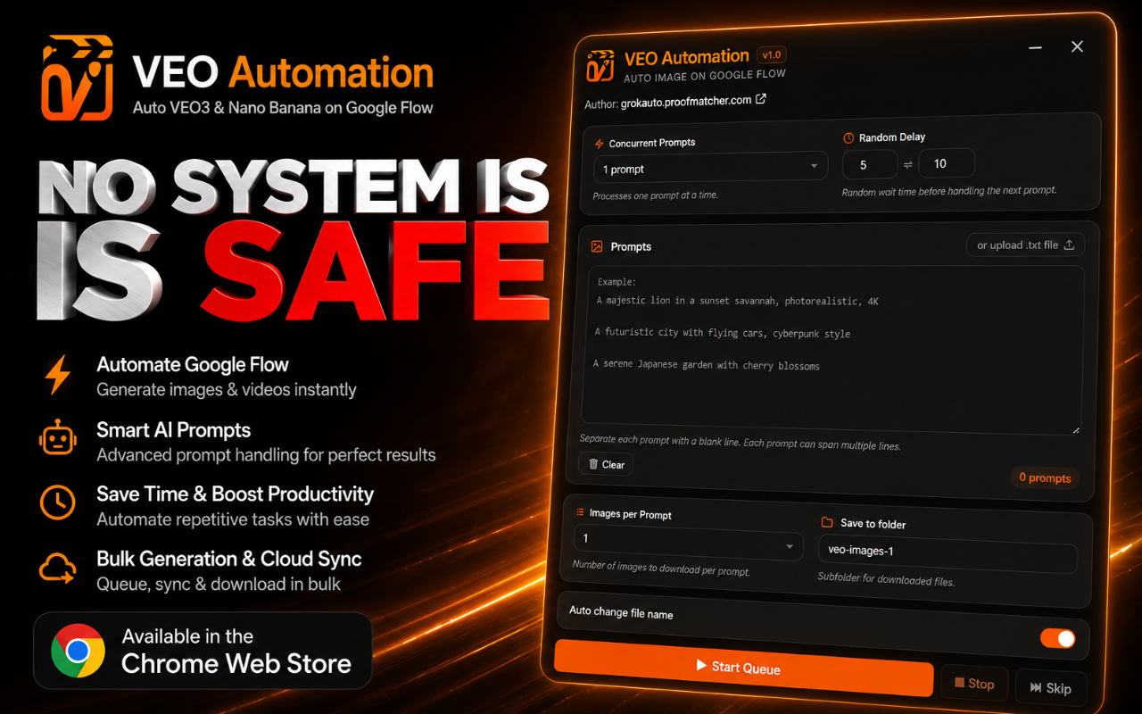Image resolution: width=1142 pixels, height=714 pixels.
Task: Click the "Save Time & Boost Productivity" heading
Action: tap(236, 494)
